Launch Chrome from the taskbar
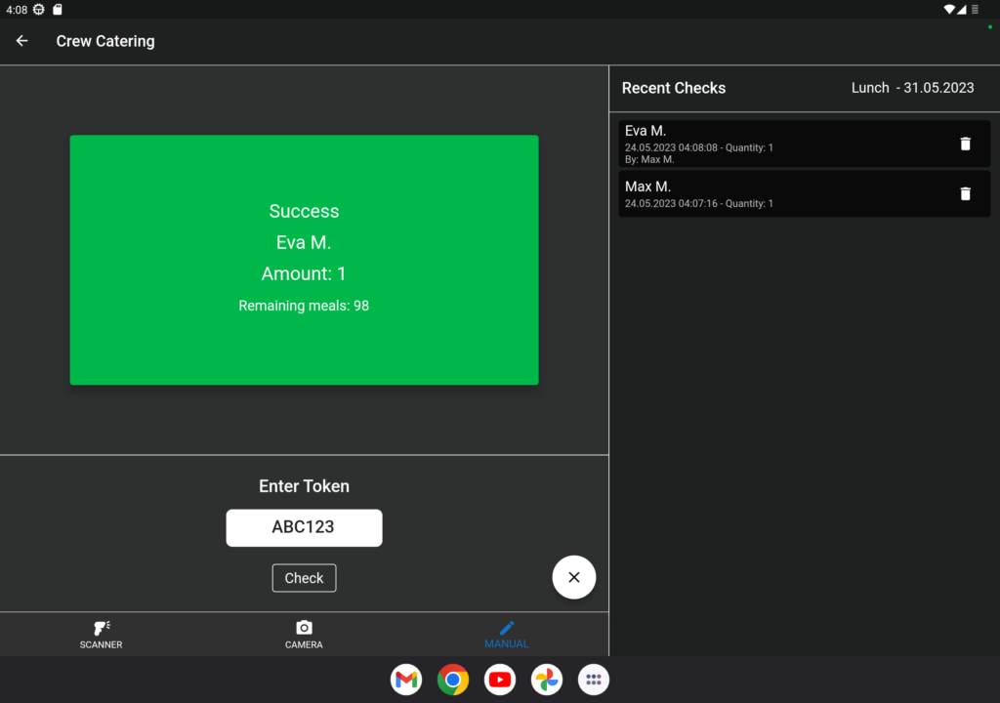The width and height of the screenshot is (1000, 703). (x=453, y=680)
